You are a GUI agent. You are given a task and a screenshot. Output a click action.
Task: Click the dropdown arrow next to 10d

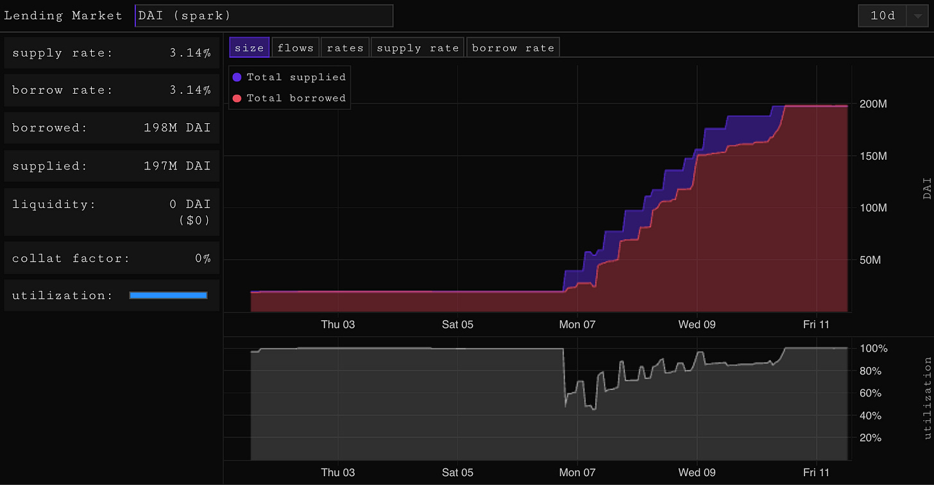(x=916, y=17)
